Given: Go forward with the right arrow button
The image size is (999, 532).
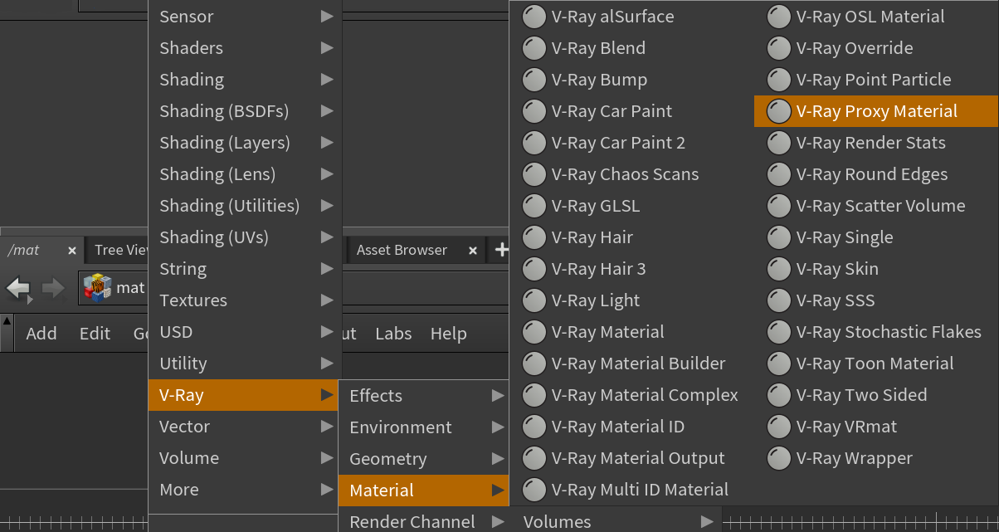Looking at the screenshot, I should pos(53,288).
